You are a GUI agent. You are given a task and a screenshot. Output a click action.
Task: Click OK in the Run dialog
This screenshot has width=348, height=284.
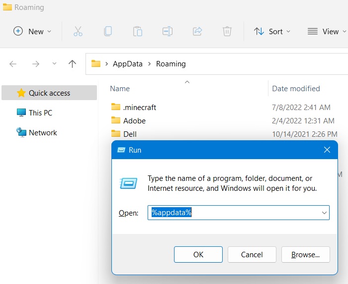198,255
